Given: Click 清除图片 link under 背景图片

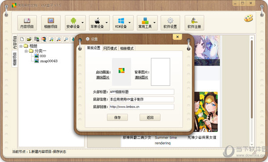Looking at the screenshot, I should click(x=141, y=78).
